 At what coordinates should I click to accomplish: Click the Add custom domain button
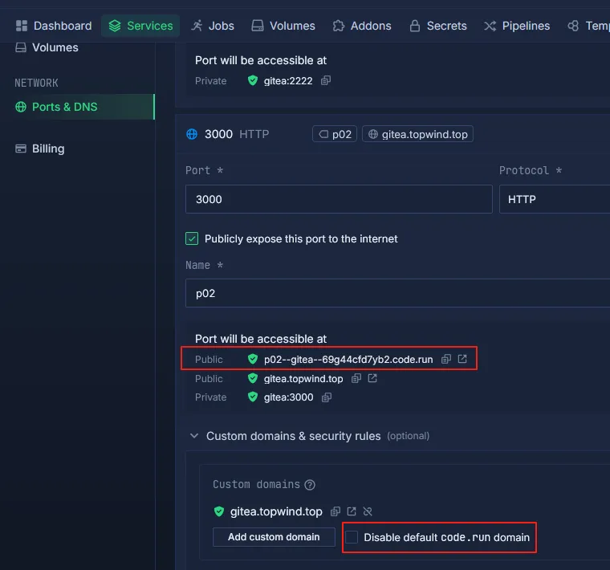(x=274, y=537)
